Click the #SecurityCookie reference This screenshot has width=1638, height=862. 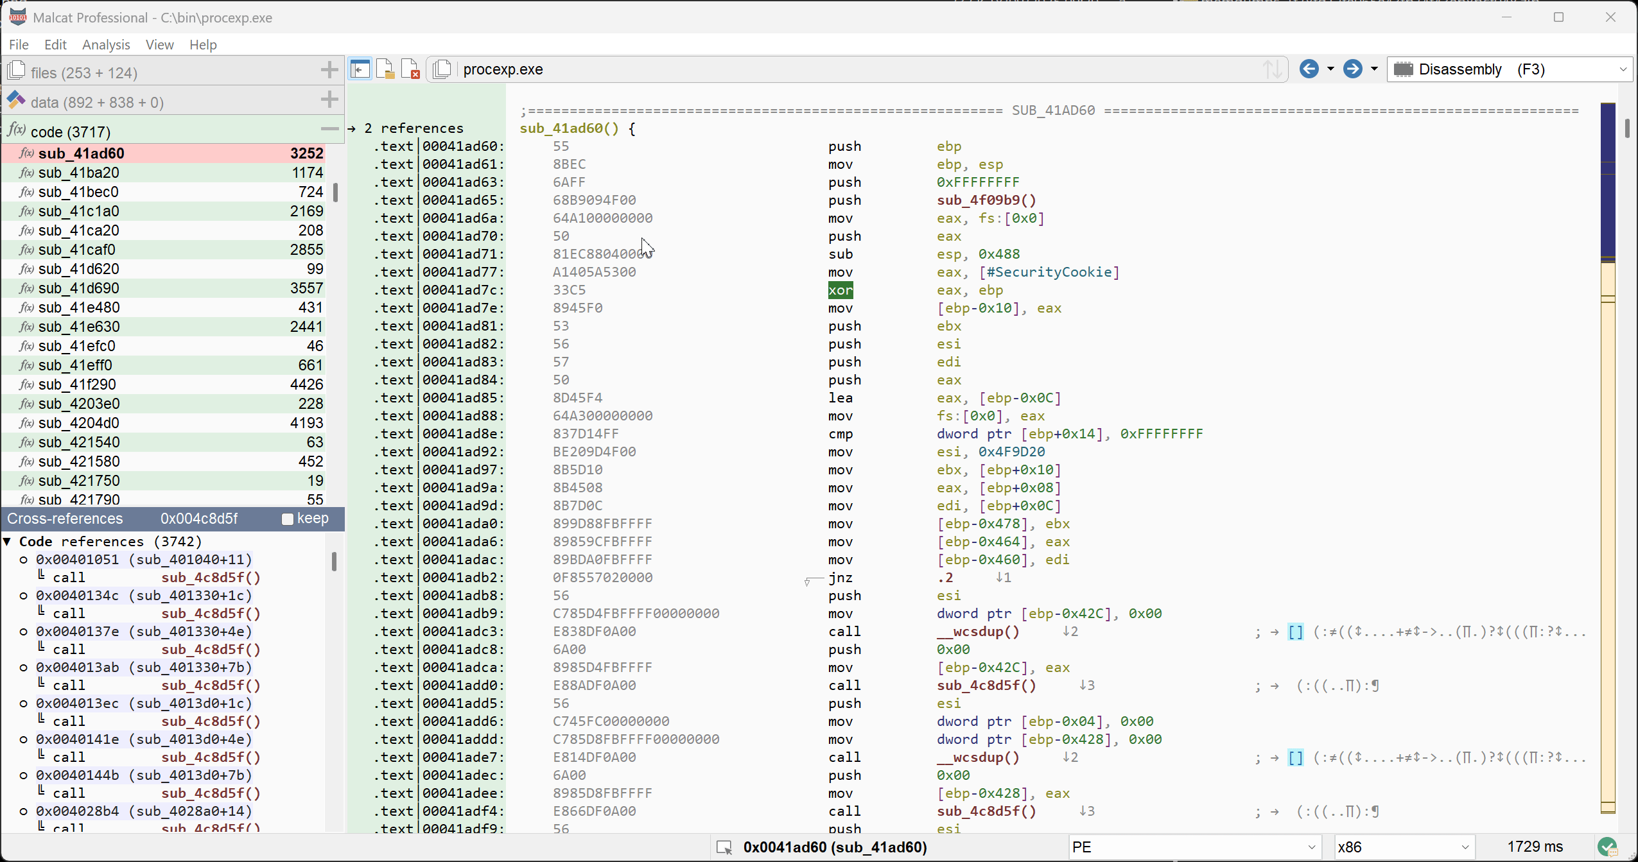coord(1049,272)
